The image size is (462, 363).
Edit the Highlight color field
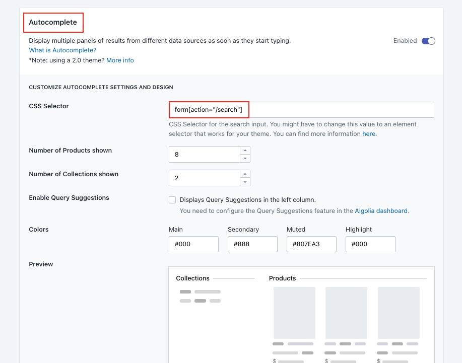pos(370,244)
